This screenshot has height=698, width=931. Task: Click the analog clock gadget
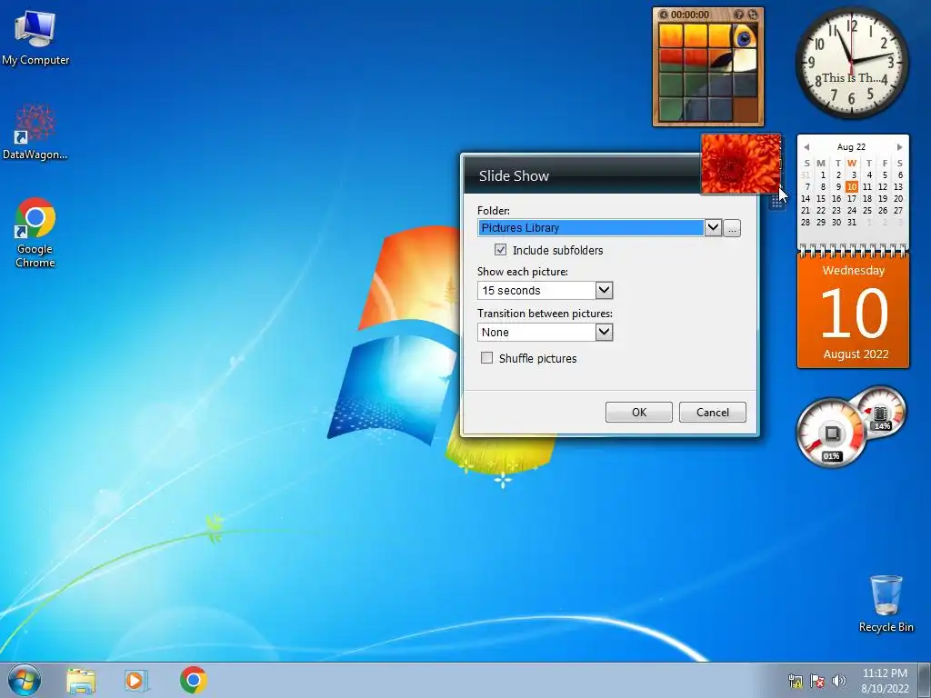coord(851,63)
